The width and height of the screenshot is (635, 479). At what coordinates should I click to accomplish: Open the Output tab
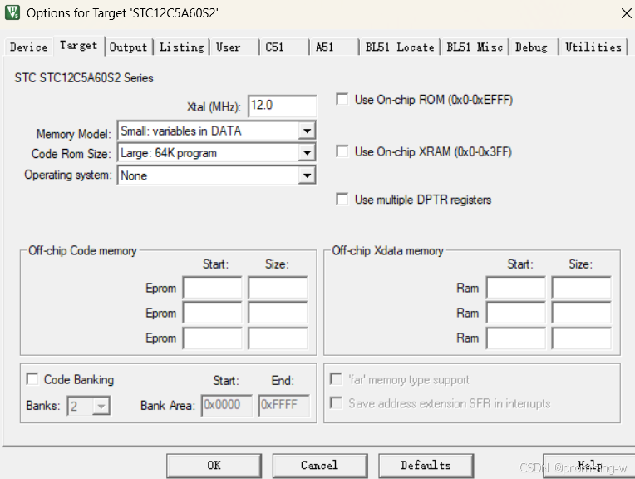pyautogui.click(x=128, y=47)
